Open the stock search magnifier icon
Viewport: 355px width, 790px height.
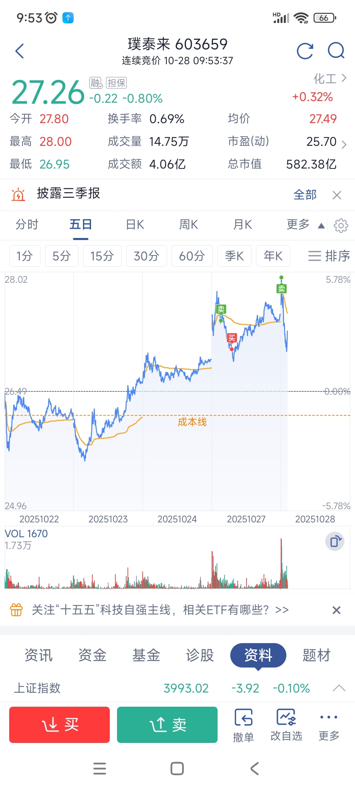click(x=336, y=51)
